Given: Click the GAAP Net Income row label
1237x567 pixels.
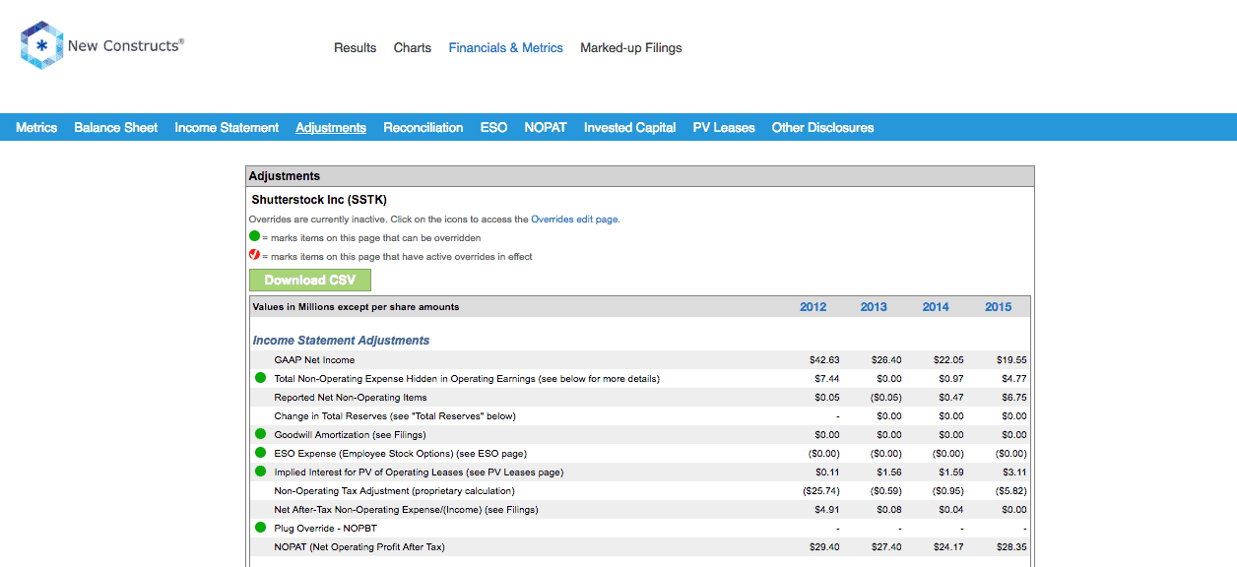Looking at the screenshot, I should [x=314, y=360].
